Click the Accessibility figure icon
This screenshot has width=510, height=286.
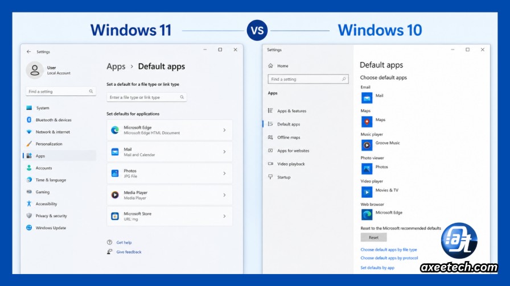click(29, 204)
